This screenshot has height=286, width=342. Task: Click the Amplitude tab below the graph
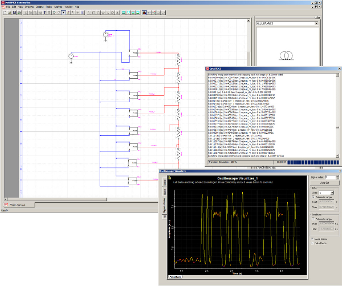[174, 276]
